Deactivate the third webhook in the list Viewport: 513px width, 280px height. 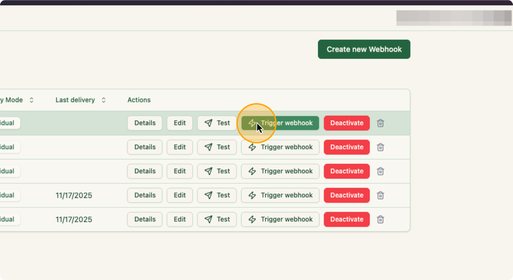tap(347, 171)
